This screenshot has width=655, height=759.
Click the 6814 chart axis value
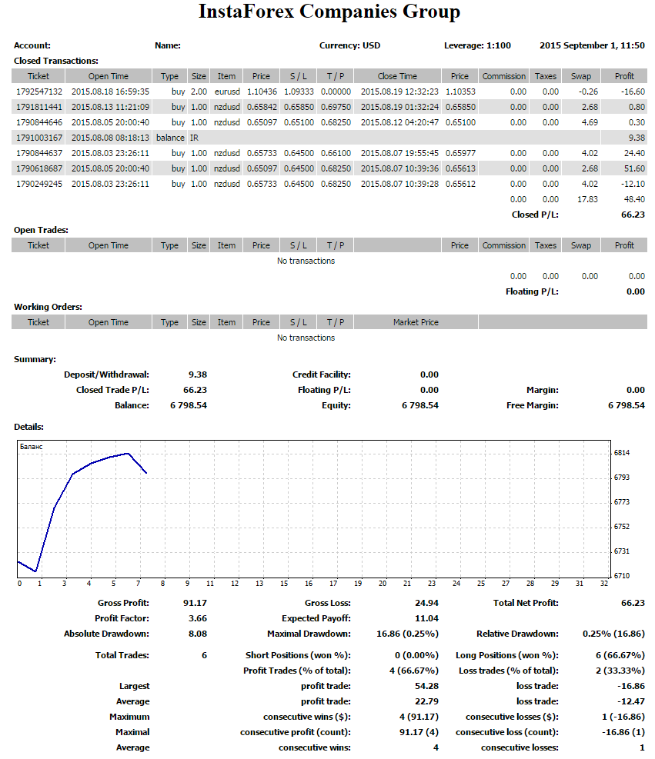tap(622, 453)
